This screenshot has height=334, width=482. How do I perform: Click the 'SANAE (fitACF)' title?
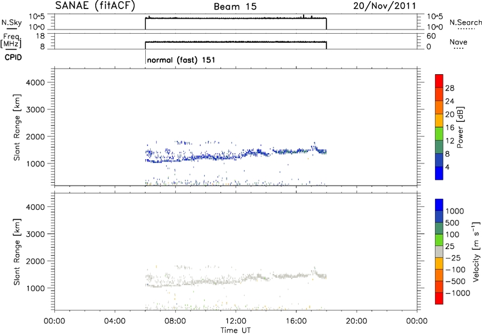(95, 5)
